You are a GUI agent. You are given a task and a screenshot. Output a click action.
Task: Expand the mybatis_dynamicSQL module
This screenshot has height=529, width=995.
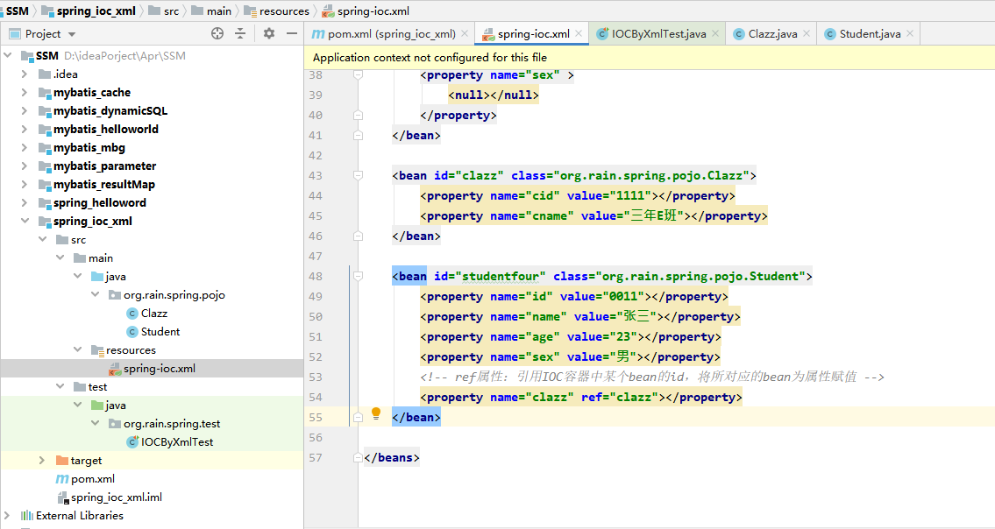pyautogui.click(x=25, y=111)
